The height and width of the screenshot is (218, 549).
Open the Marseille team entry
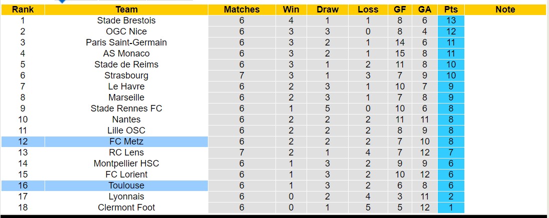[x=126, y=97]
